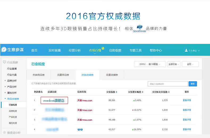Image resolution: width=210 pixels, height=138 pixels.
Task: Click the 51,677 transaction index value
Action: click(112, 110)
